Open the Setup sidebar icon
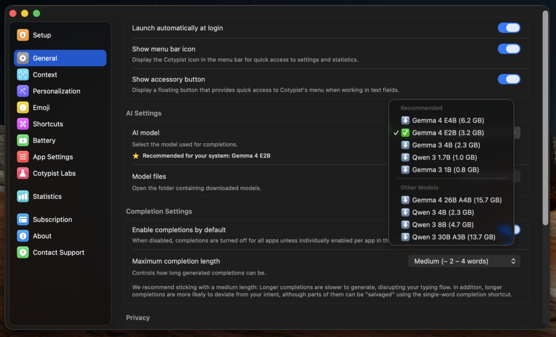The image size is (556, 337). click(23, 35)
